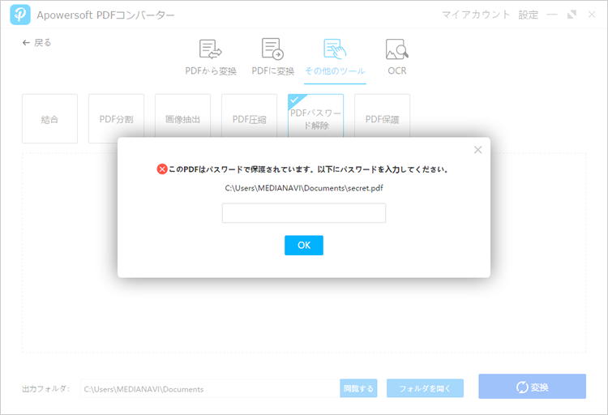Screen dimensions: 608x415
Task: Select the PDF保護 tool tile
Action: tap(383, 116)
